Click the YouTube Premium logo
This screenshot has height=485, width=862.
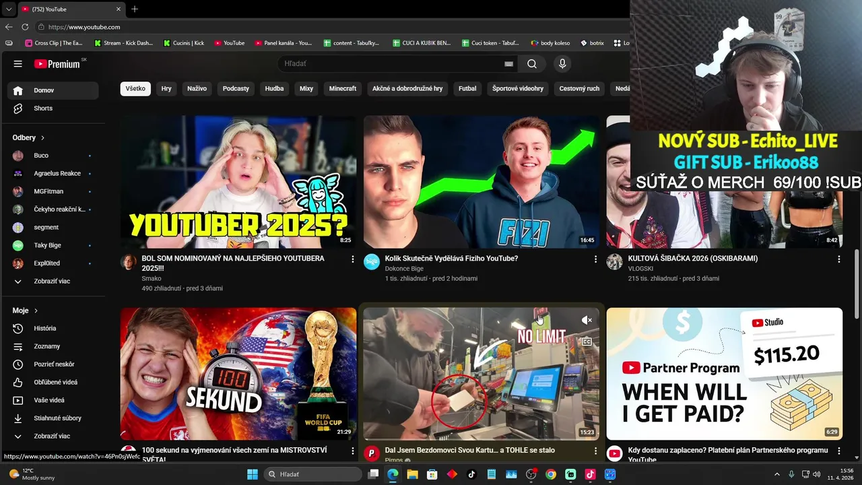(57, 64)
